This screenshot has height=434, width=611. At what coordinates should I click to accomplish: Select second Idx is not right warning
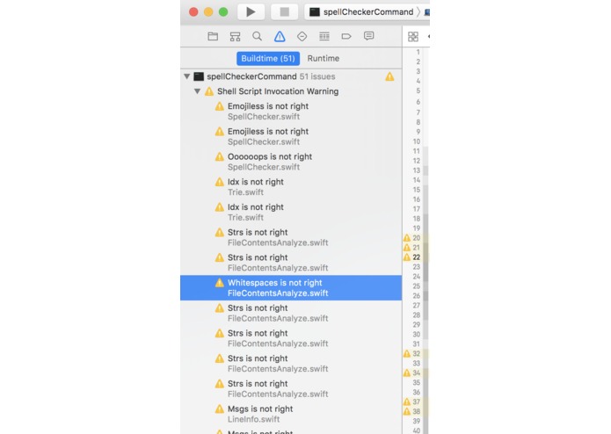tap(291, 212)
